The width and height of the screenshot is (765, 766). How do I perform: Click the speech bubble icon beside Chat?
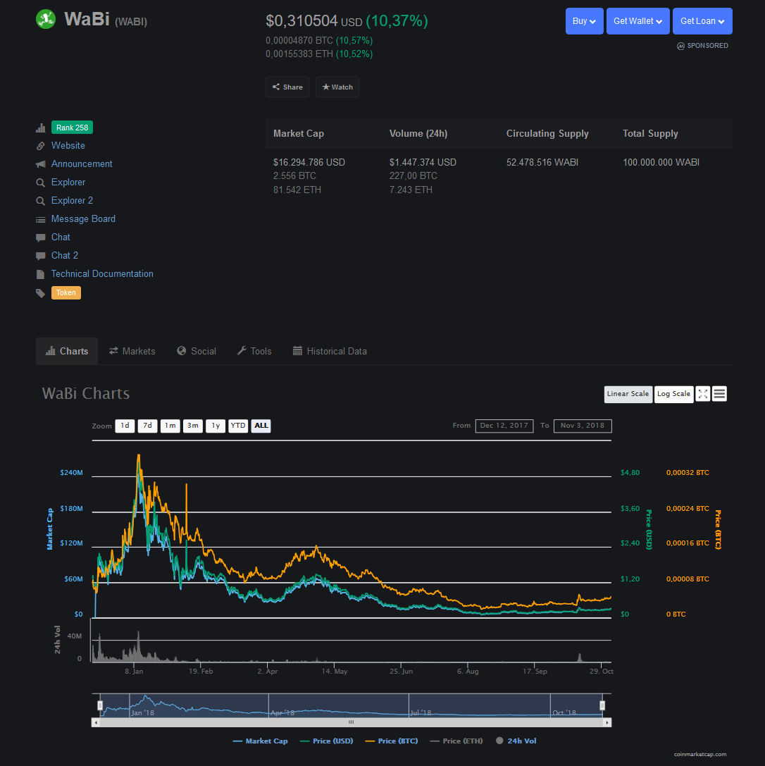41,238
